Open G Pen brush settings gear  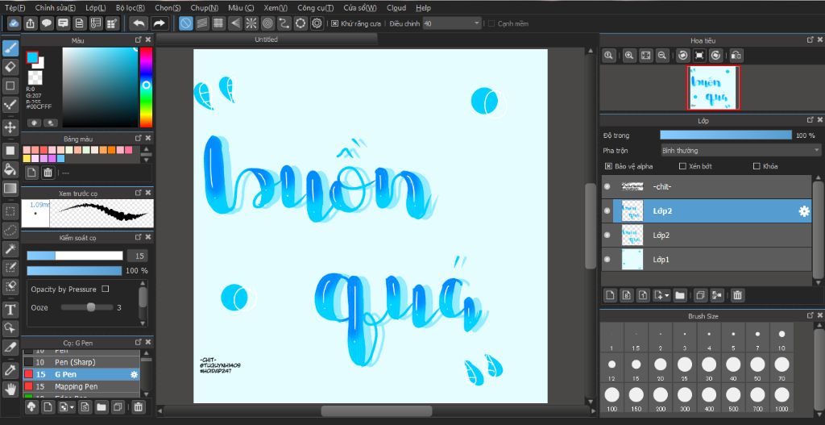(x=135, y=374)
